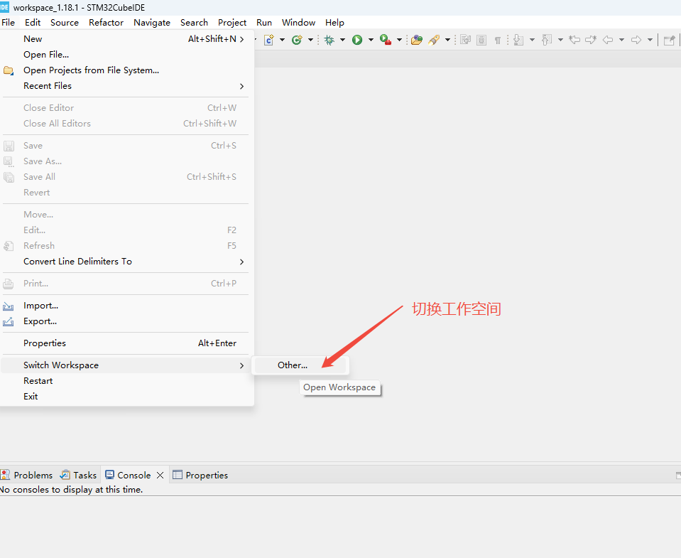Open External Tools dropdown arrow
The image size is (681, 558).
click(399, 40)
